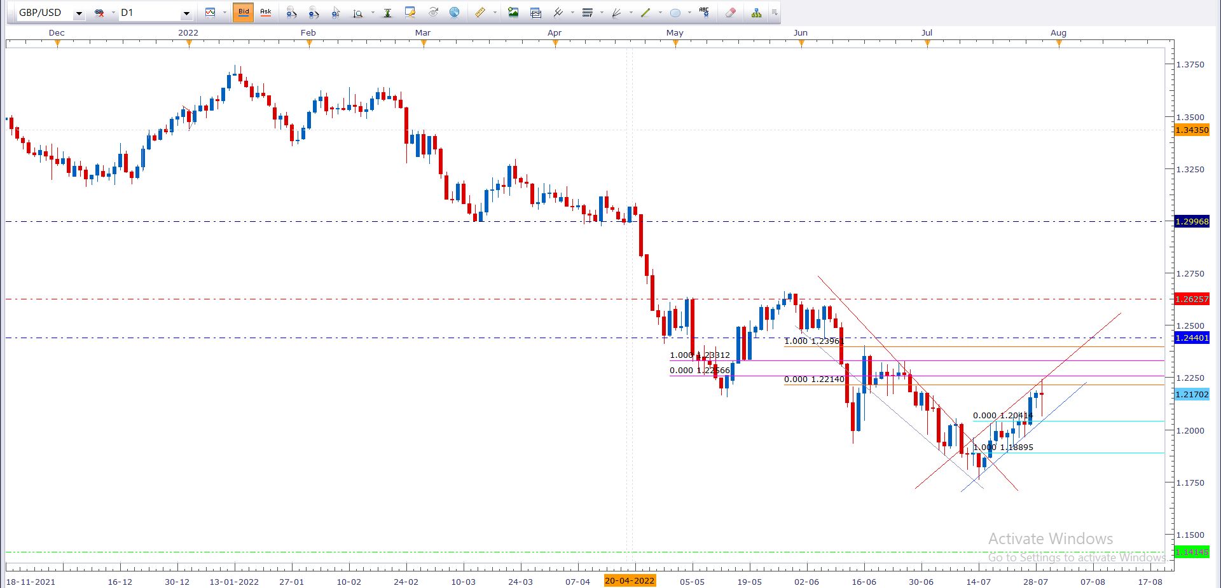Click the red 1.26257 price label
The width and height of the screenshot is (1221, 588).
pyautogui.click(x=1192, y=299)
